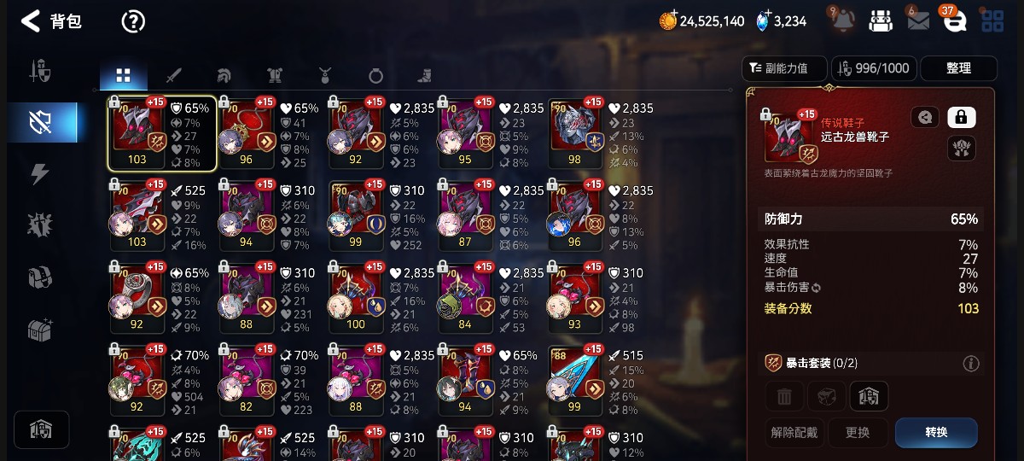Click the 转换 convert button
The height and width of the screenshot is (461, 1024).
pyautogui.click(x=936, y=432)
